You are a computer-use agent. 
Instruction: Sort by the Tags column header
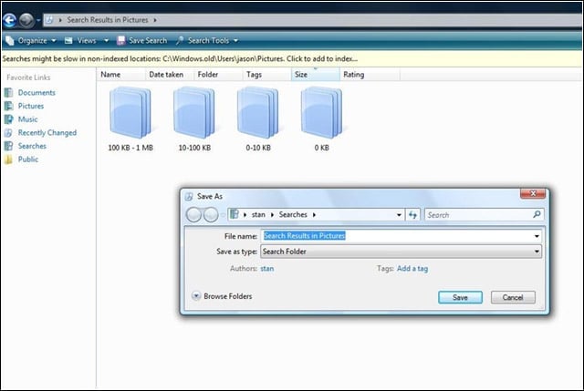(x=266, y=75)
